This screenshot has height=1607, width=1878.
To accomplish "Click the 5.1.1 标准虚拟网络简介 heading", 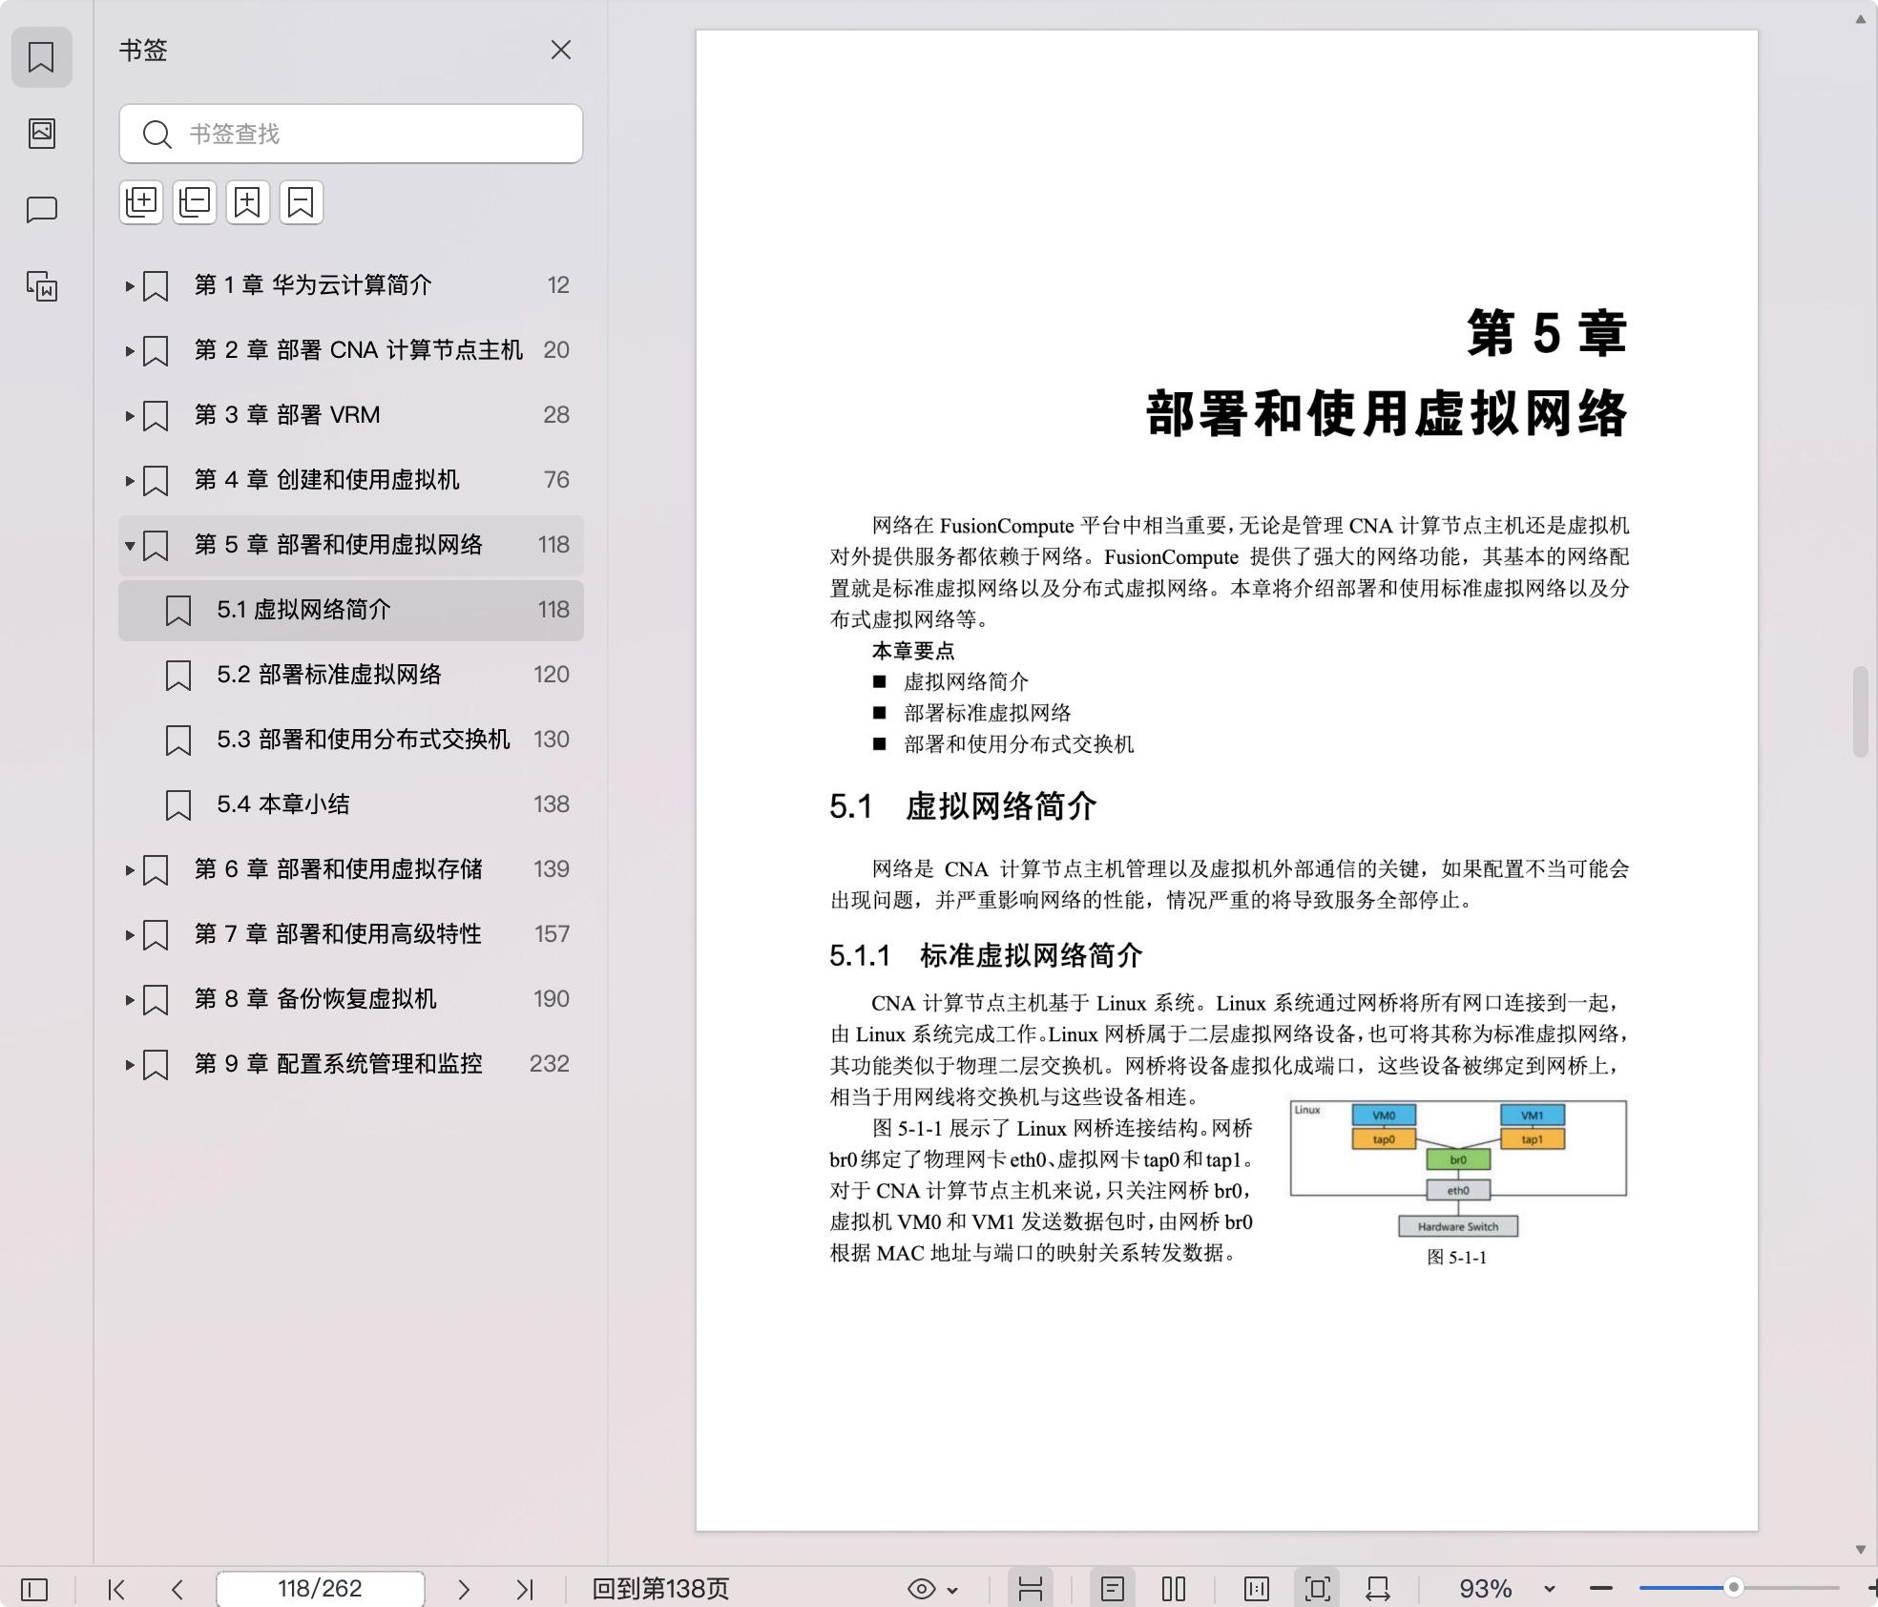I will click(x=986, y=955).
